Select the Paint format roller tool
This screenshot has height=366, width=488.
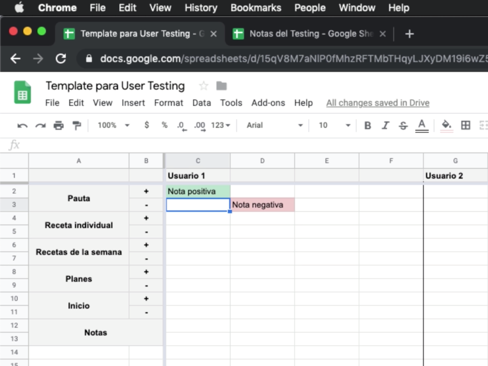76,126
